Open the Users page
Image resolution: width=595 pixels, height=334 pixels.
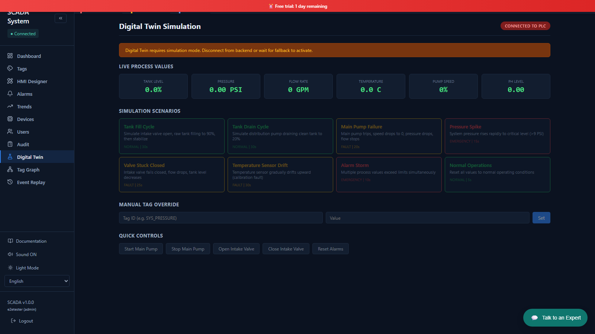(37, 132)
